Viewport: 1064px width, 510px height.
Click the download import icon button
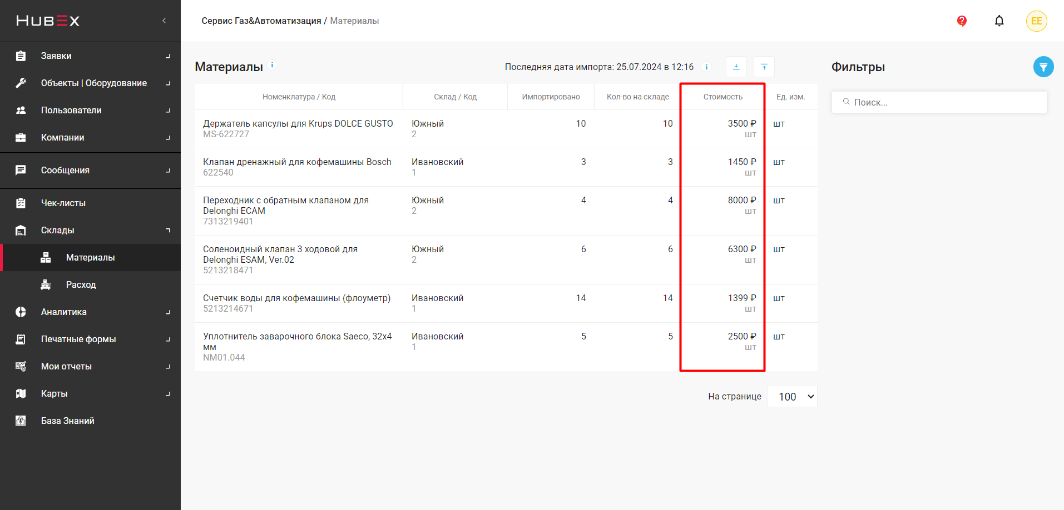pyautogui.click(x=736, y=67)
